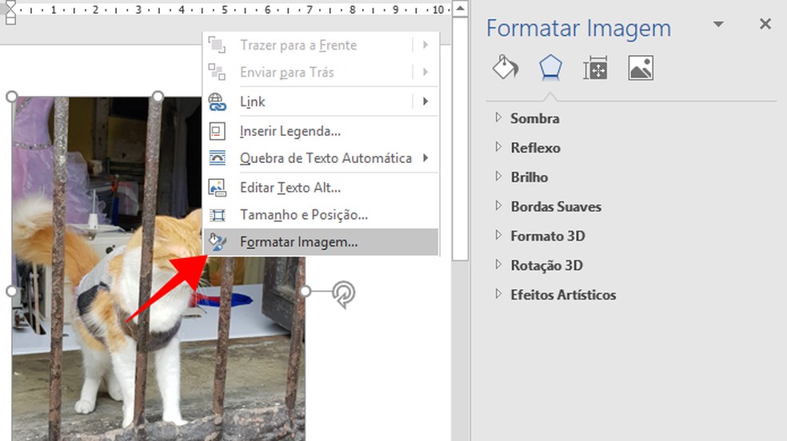Click the Inserir Legenda icon
Viewport: 787px width, 441px height.
coord(217,130)
